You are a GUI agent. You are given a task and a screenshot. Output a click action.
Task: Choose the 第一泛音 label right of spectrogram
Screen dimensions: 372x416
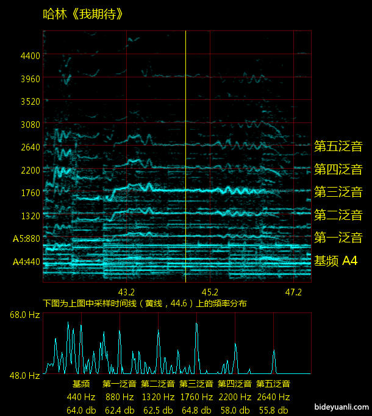[338, 238]
